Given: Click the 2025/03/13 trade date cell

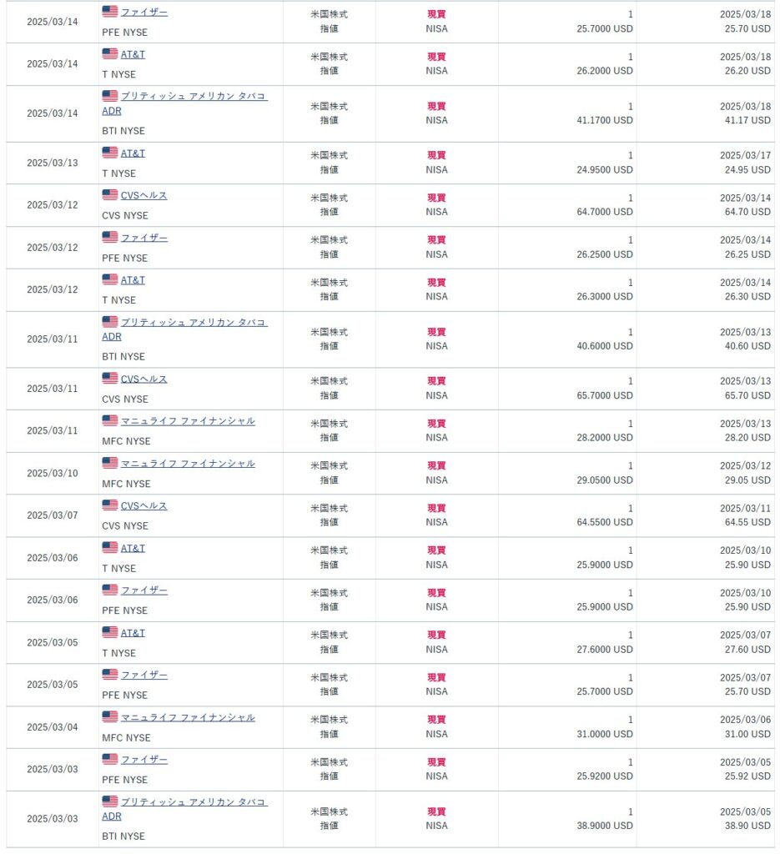Looking at the screenshot, I should pyautogui.click(x=52, y=163).
